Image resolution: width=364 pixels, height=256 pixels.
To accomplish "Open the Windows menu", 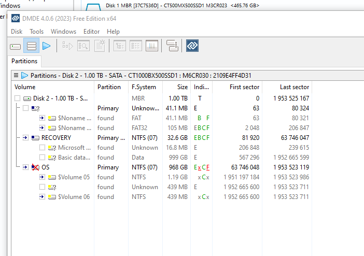I will [63, 32].
